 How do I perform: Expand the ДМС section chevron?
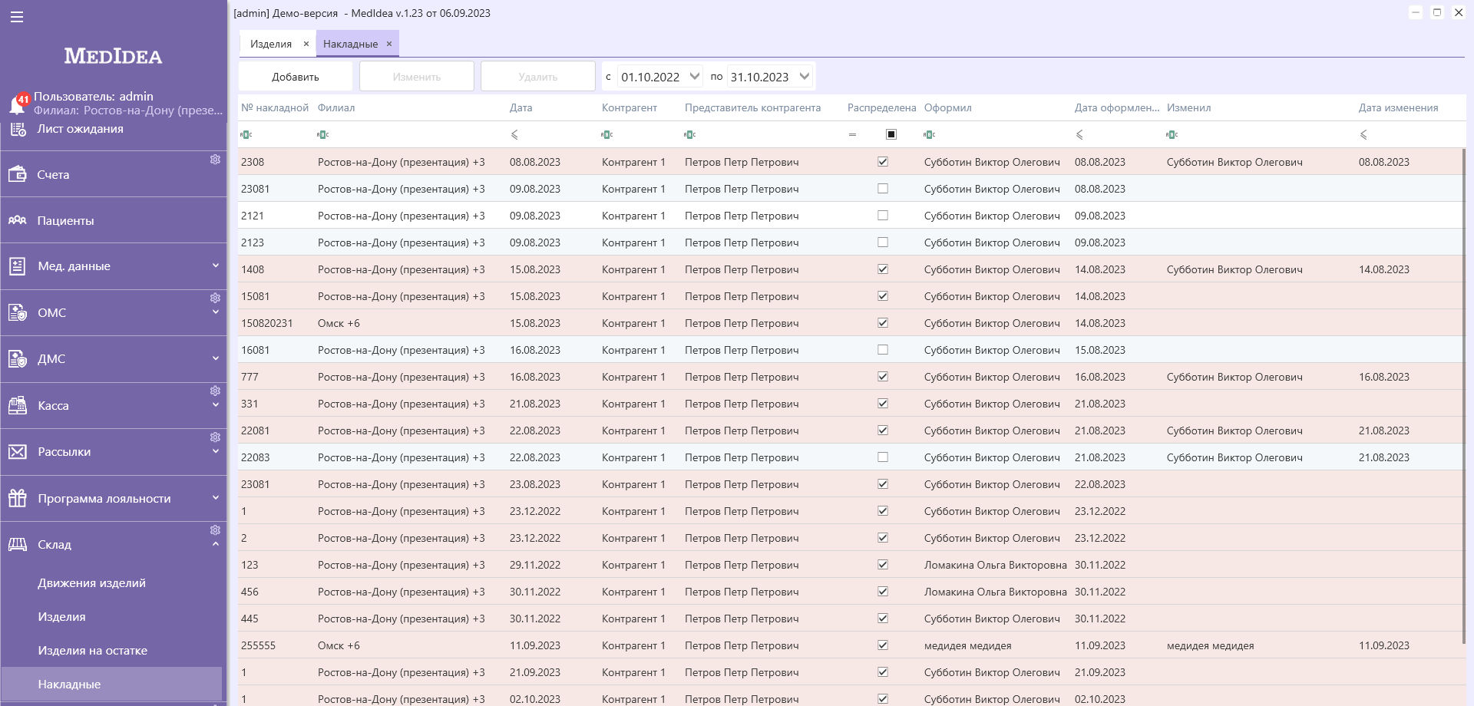(x=216, y=358)
